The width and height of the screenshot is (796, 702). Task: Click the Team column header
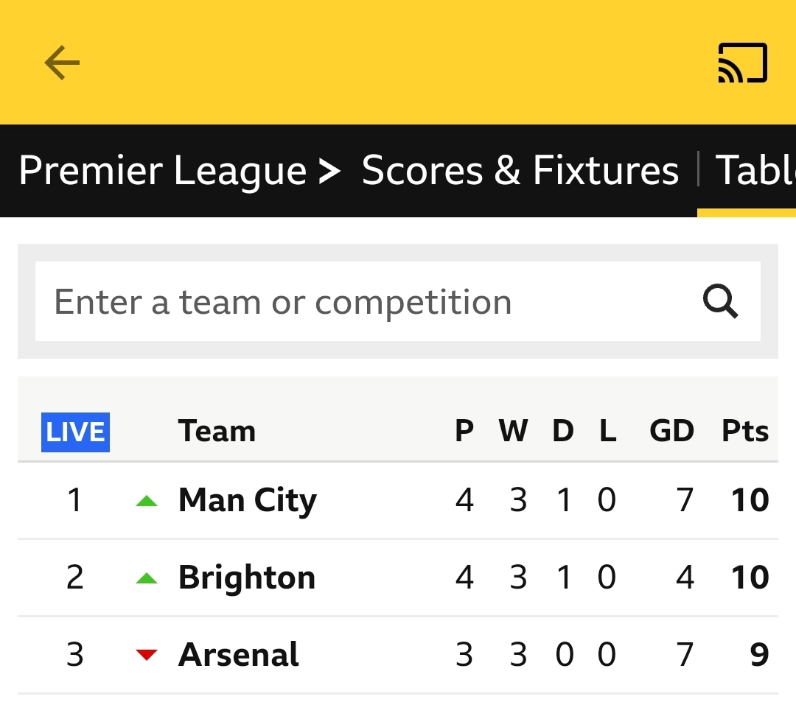217,431
